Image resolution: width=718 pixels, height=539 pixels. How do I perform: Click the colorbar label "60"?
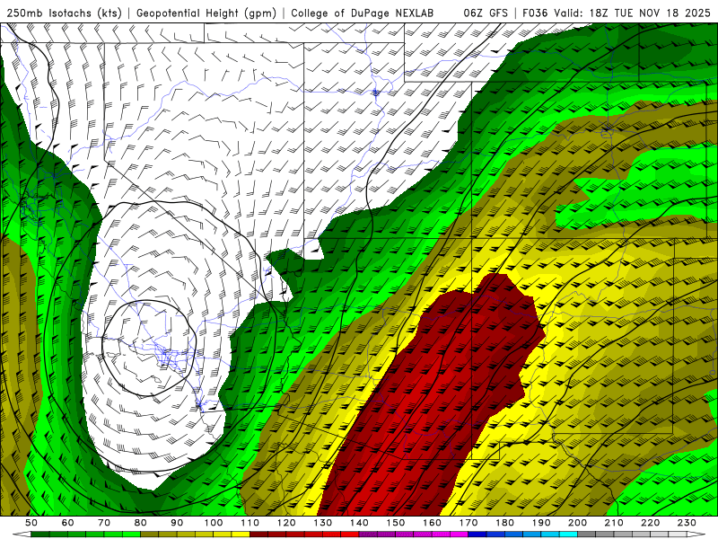click(x=68, y=523)
